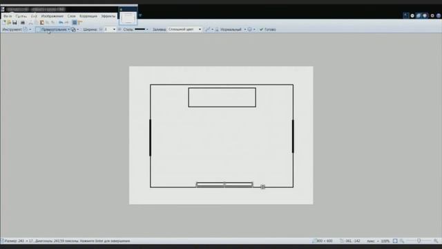Viewport: 442px width, 249px height.
Task: Open the image list arrow beside thumbnail
Action: click(140, 15)
